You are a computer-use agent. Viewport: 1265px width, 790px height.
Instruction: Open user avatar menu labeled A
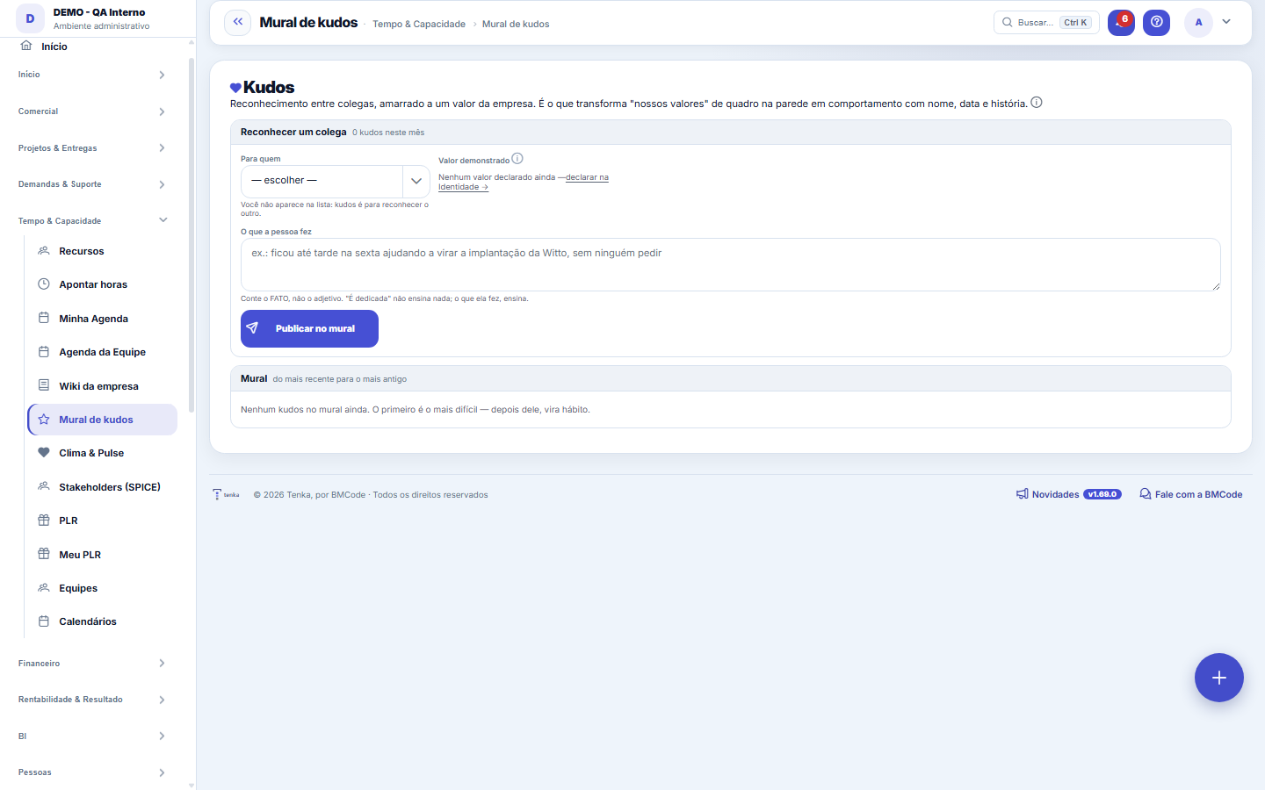tap(1198, 22)
